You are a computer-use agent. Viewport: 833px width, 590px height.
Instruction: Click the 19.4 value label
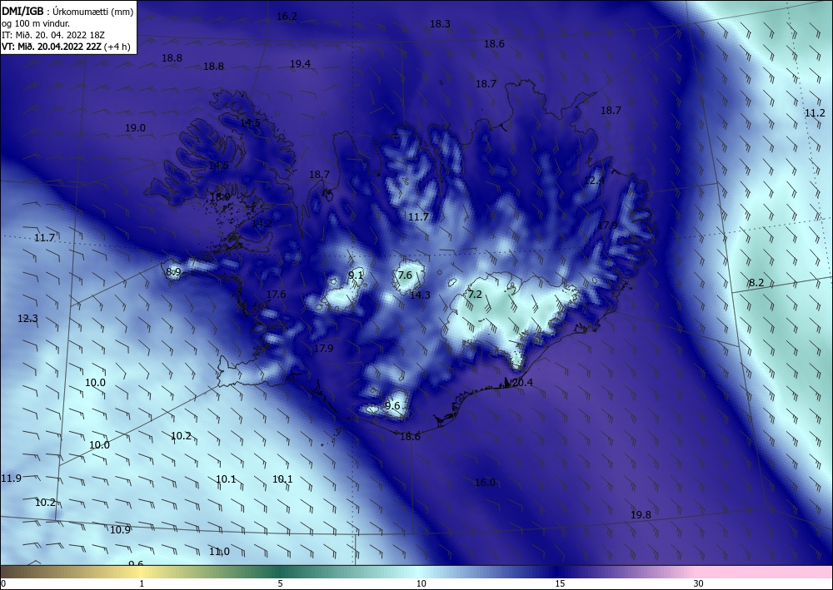click(x=300, y=64)
